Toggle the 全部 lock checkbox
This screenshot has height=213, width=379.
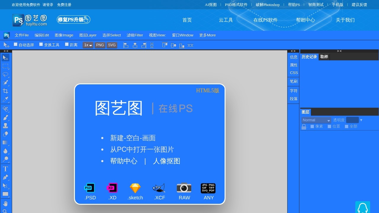346,126
